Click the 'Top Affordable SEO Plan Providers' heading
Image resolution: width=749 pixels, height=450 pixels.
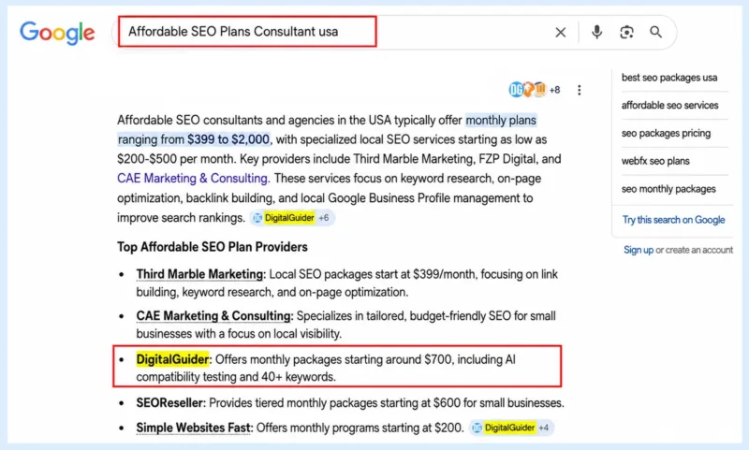tap(213, 247)
